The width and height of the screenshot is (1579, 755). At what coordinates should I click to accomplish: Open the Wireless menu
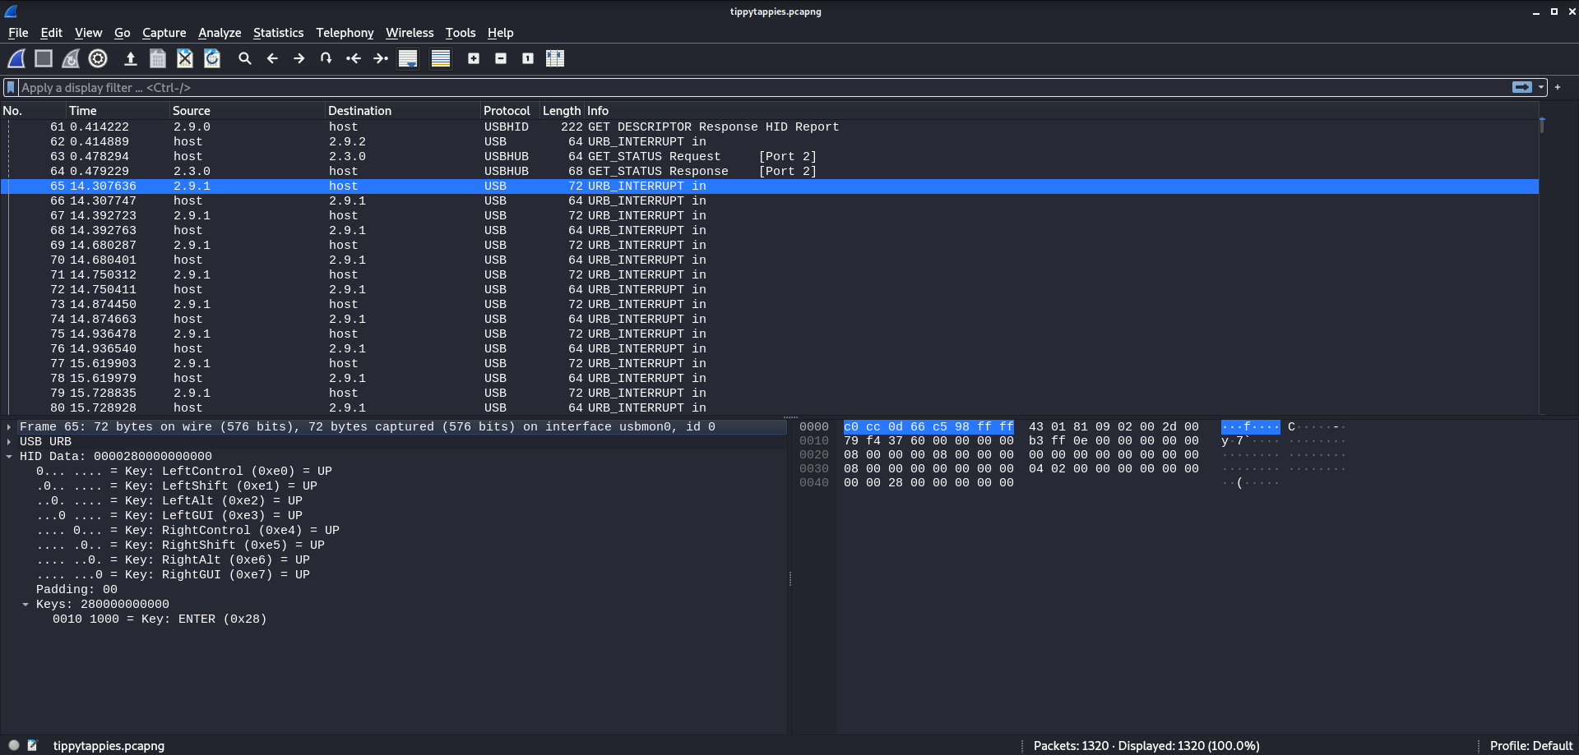tap(410, 33)
